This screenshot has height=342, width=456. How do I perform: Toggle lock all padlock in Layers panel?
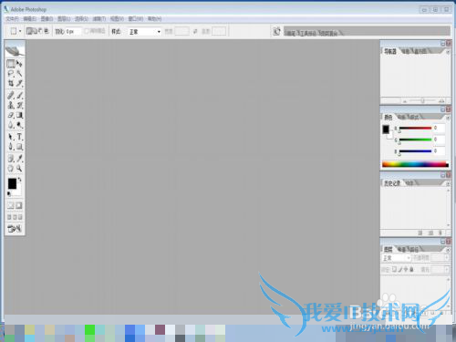(x=411, y=269)
